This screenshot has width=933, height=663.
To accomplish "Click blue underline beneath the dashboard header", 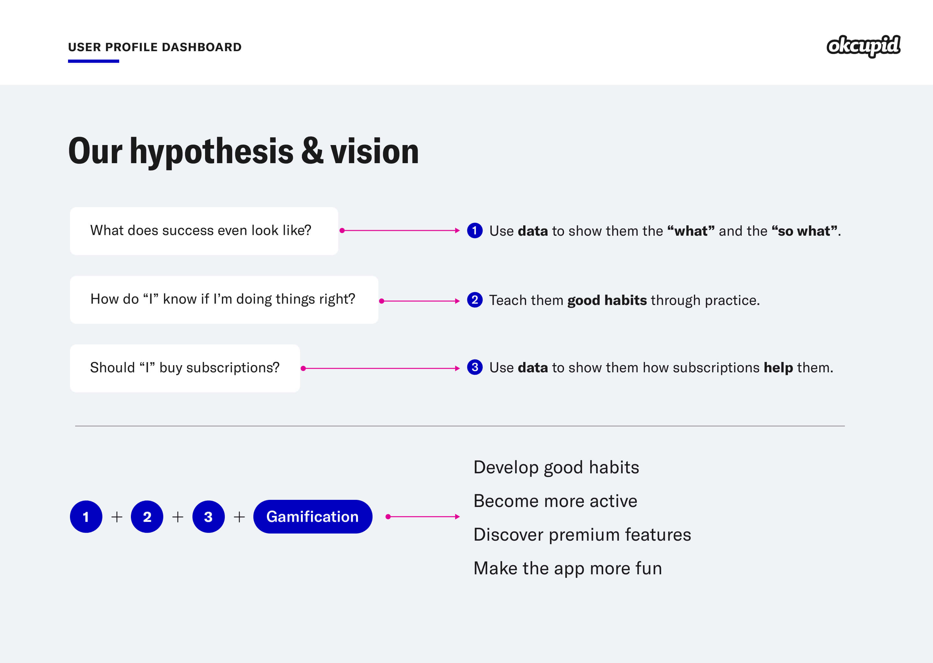I will click(94, 61).
